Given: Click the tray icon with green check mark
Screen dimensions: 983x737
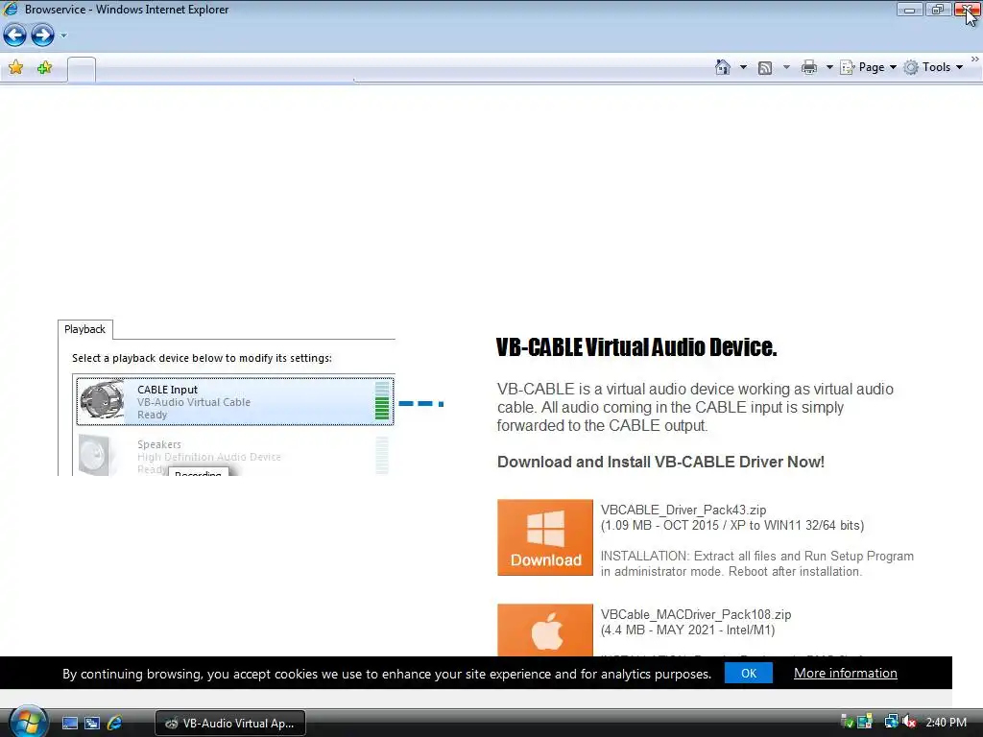Looking at the screenshot, I should click(847, 722).
